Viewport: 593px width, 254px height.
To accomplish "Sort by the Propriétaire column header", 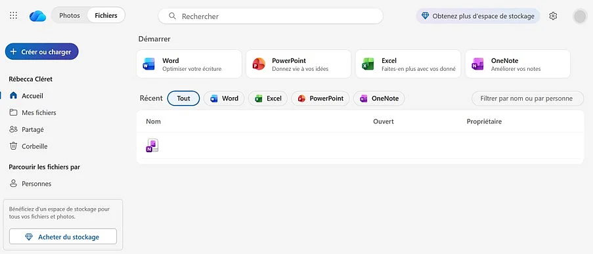I will [484, 121].
